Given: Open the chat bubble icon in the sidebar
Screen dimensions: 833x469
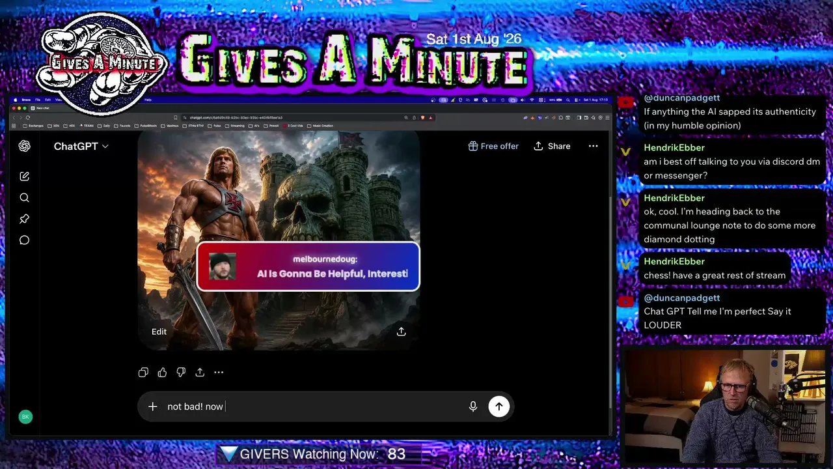Looking at the screenshot, I should [24, 240].
